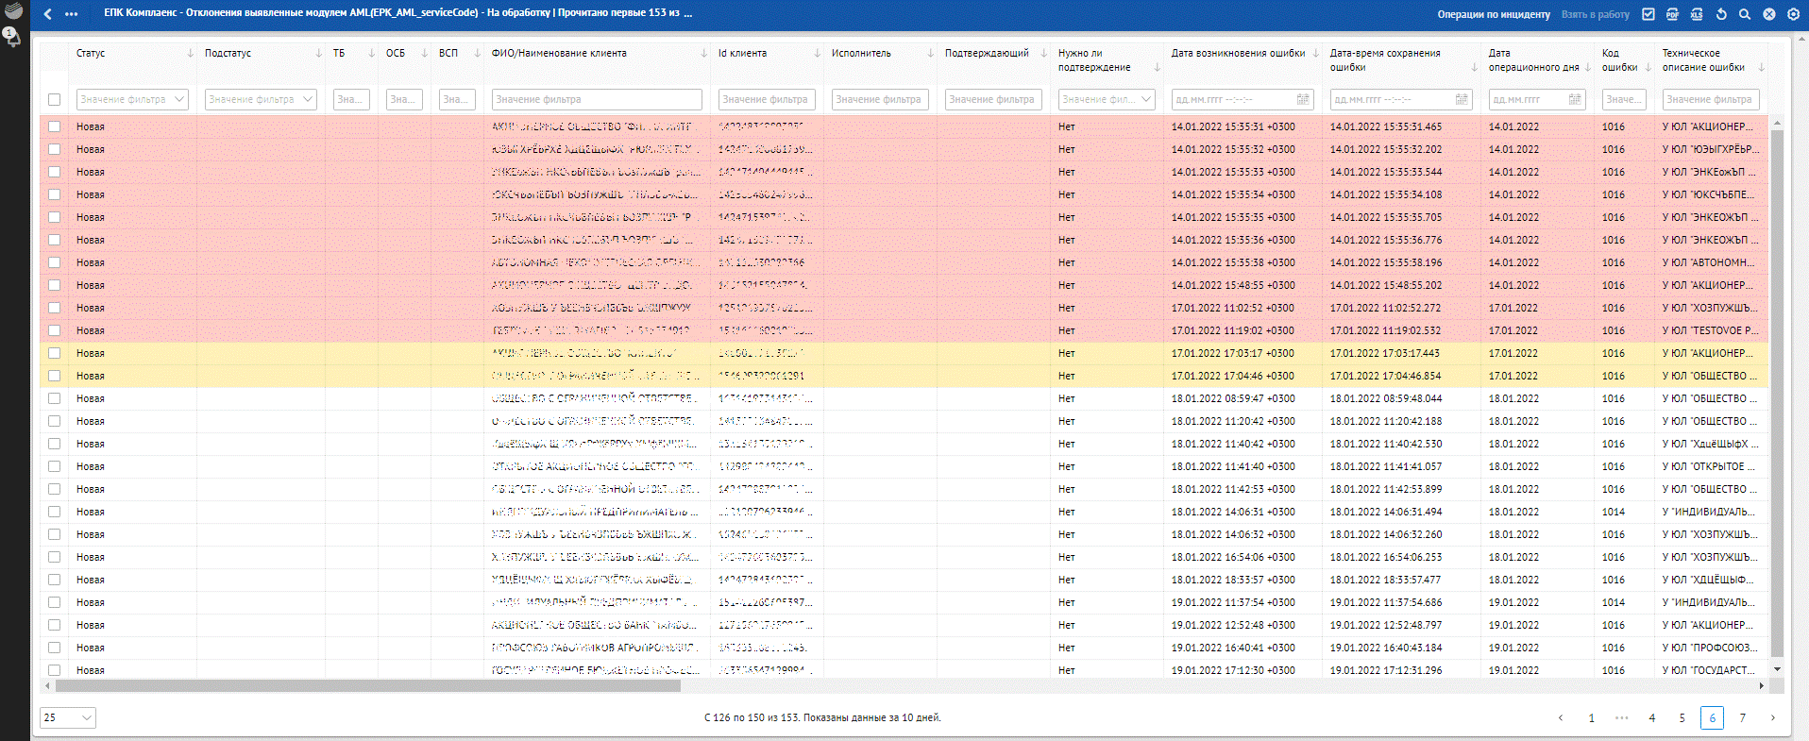Open search with the magnifier icon
This screenshot has width=1809, height=741.
pyautogui.click(x=1745, y=14)
